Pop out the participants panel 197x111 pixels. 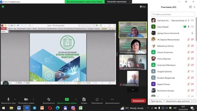click(x=190, y=7)
